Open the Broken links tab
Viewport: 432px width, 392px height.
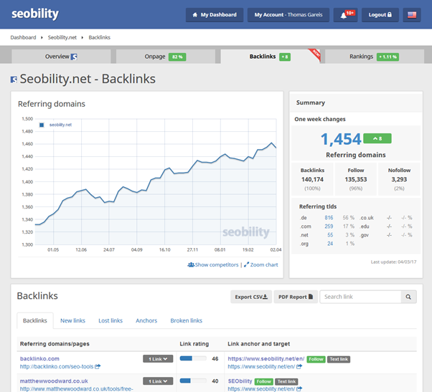point(187,321)
